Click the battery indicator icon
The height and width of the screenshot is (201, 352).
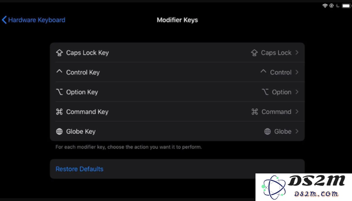(346, 6)
